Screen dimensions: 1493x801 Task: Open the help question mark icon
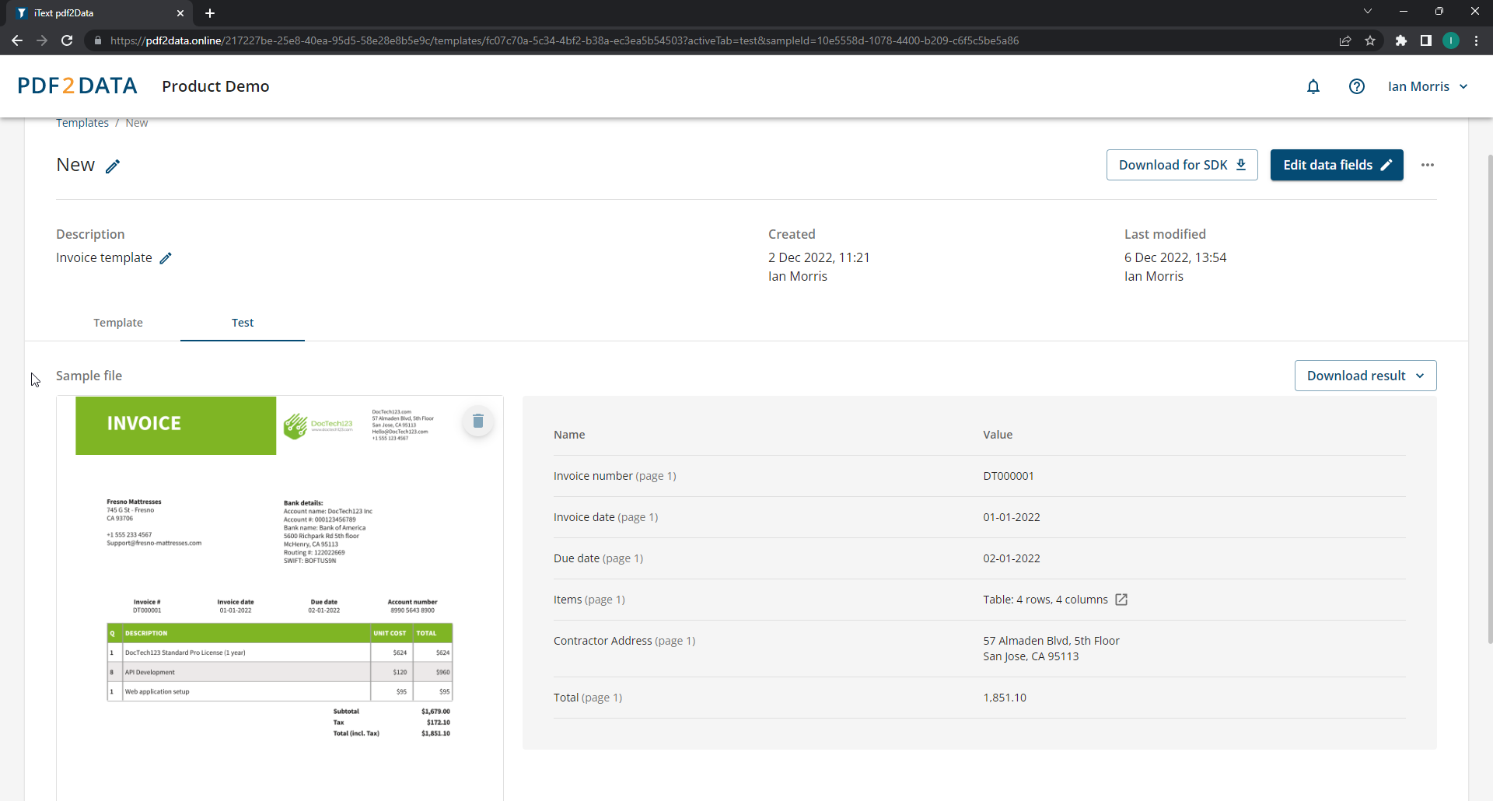[1357, 86]
